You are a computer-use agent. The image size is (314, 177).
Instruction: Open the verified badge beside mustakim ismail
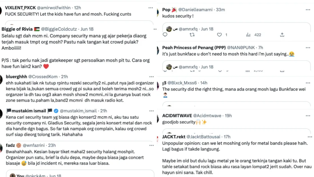point(56,111)
